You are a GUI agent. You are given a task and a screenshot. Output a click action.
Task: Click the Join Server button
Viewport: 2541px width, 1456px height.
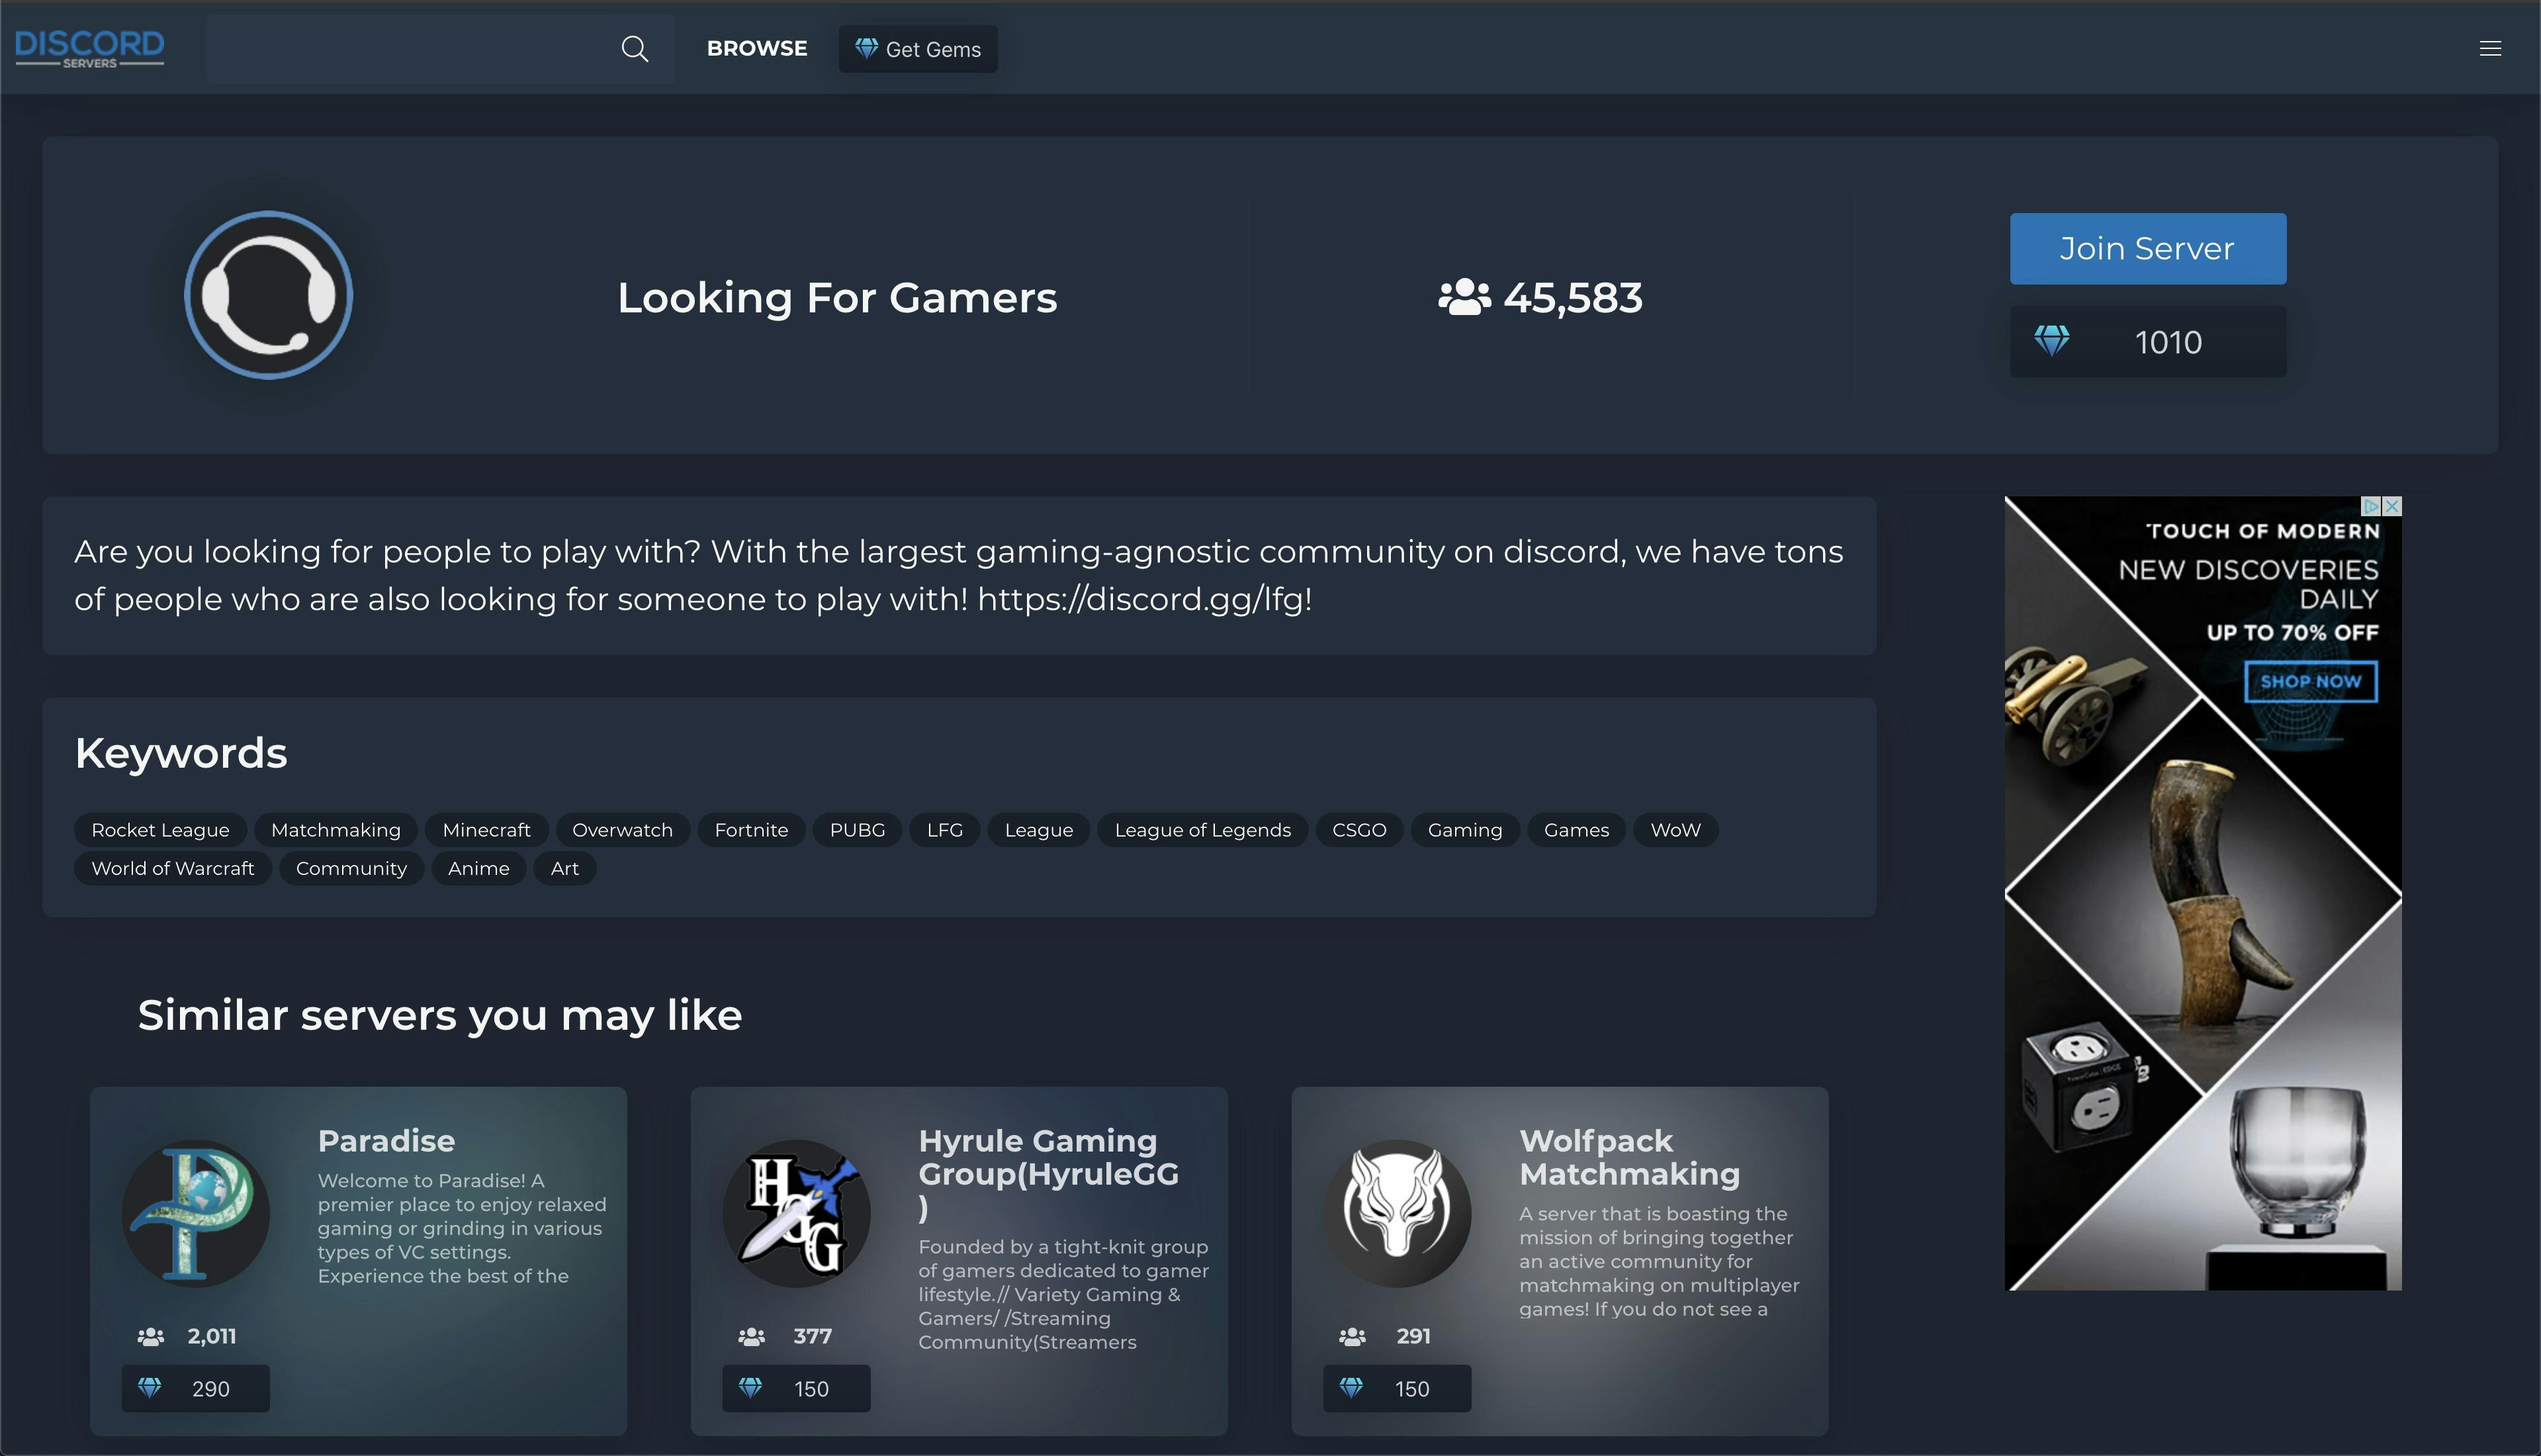(x=2147, y=248)
